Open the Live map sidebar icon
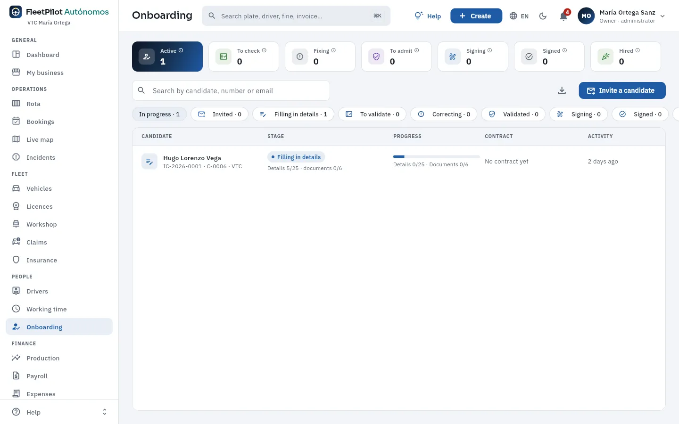679x424 pixels. click(16, 139)
